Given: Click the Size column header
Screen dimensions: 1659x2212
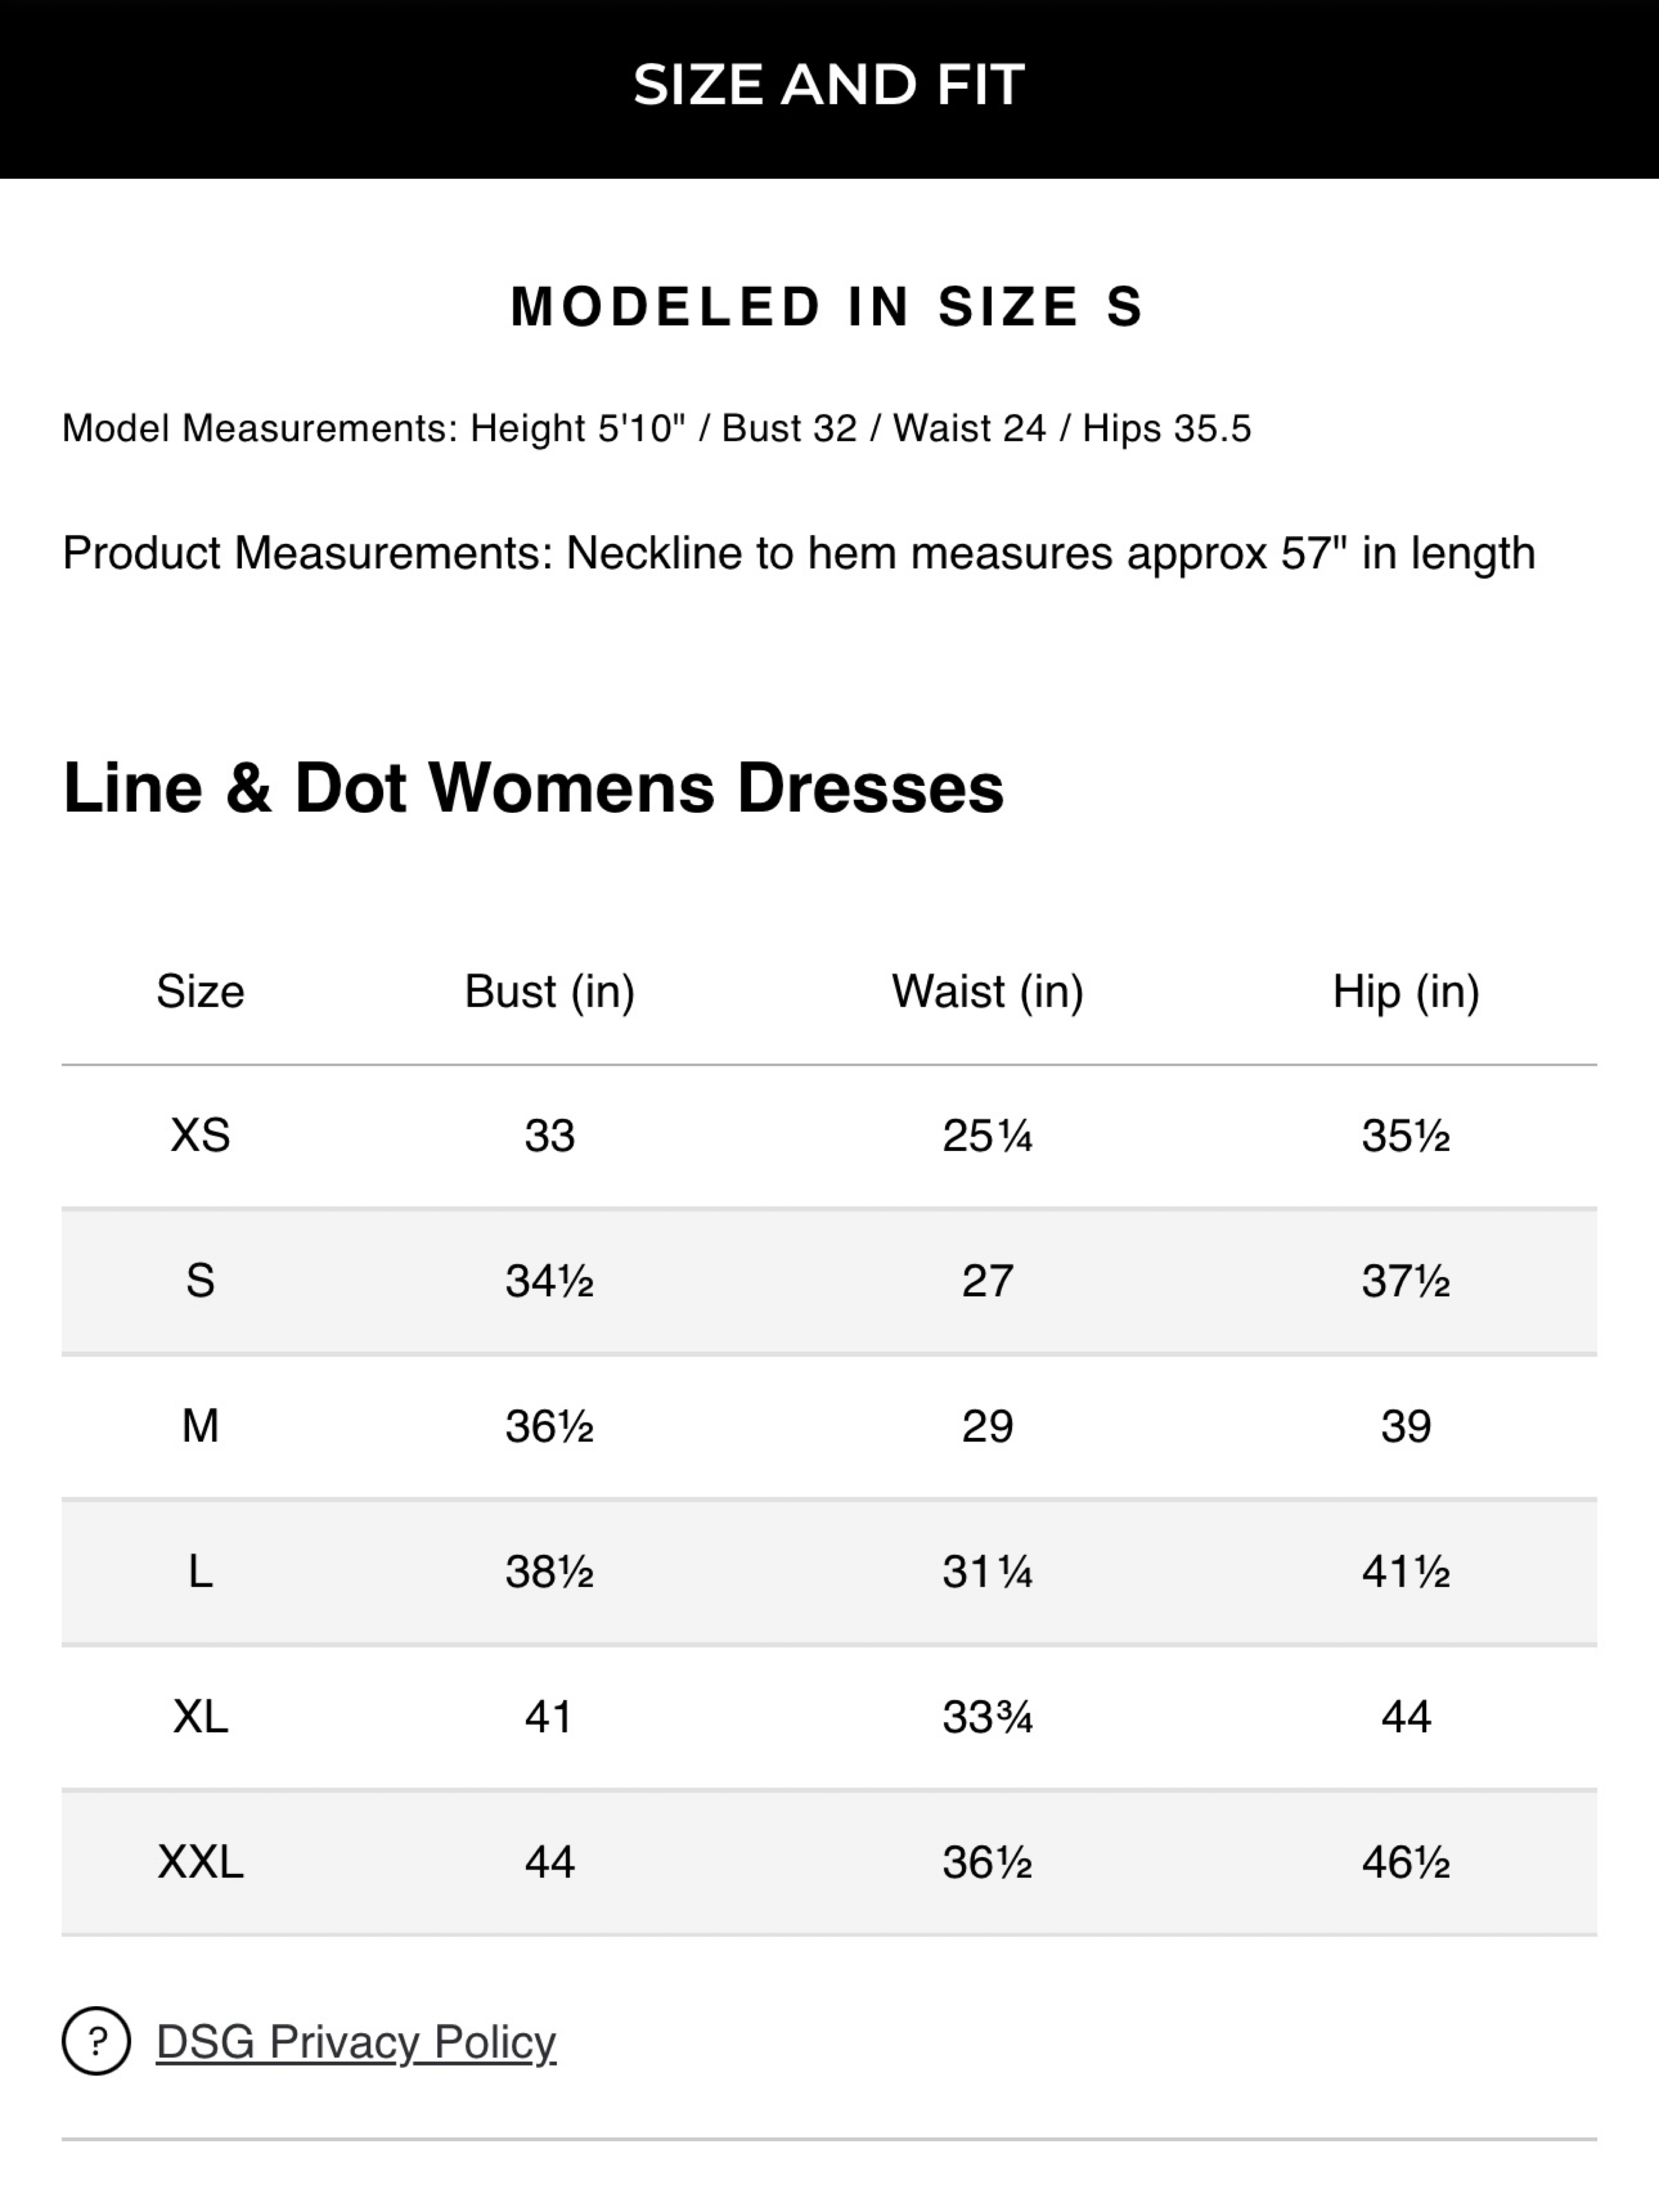Looking at the screenshot, I should point(200,992).
